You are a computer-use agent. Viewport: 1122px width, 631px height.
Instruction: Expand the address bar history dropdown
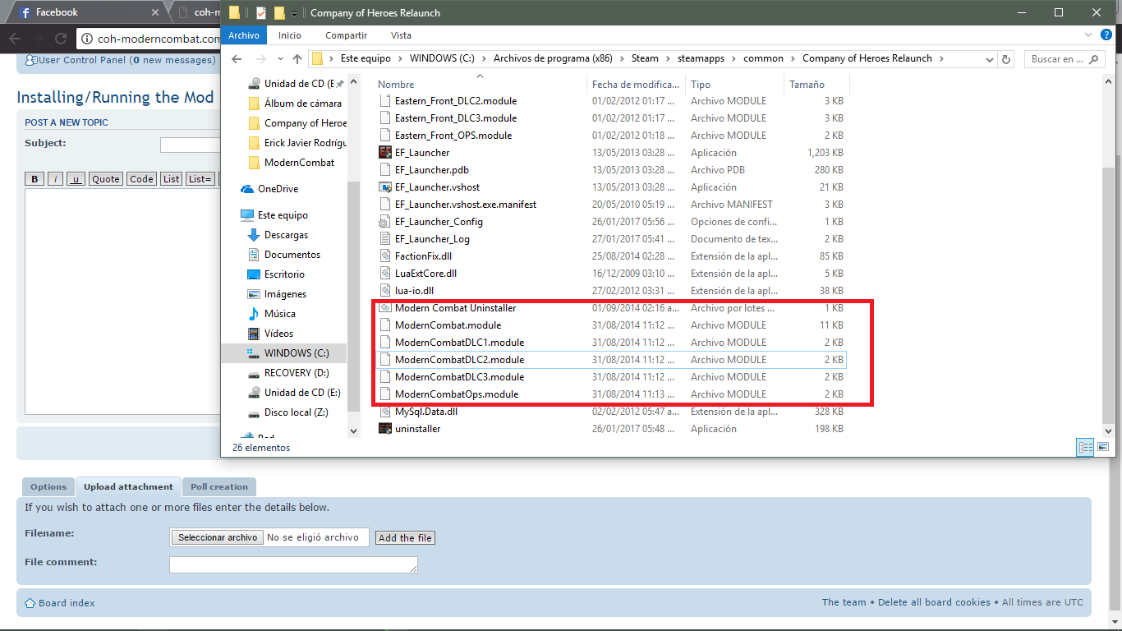[989, 59]
